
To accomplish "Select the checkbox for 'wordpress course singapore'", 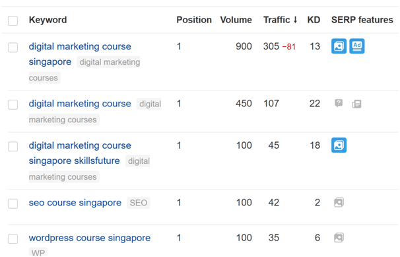I will tap(13, 239).
